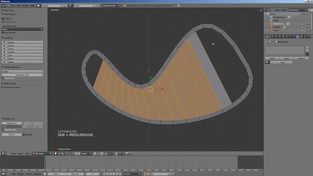
Task: Toggle the X Mirror checkbox
Action: coord(3,19)
